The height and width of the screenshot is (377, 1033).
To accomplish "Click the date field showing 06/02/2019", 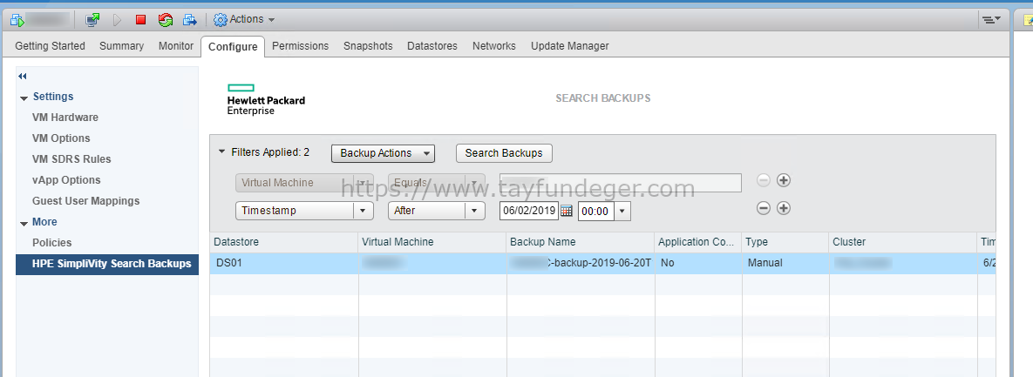I will pos(529,212).
